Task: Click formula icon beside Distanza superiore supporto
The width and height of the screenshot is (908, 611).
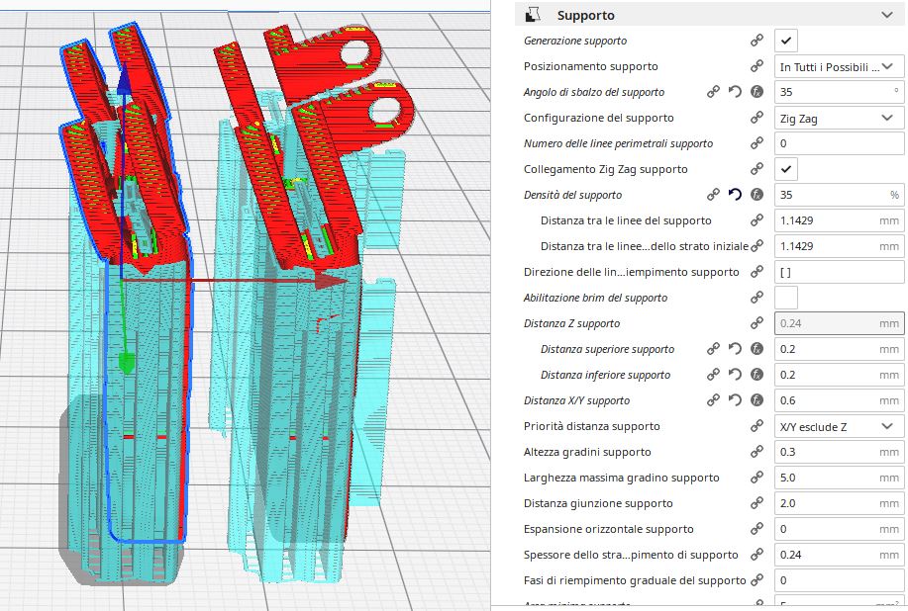Action: coord(757,349)
